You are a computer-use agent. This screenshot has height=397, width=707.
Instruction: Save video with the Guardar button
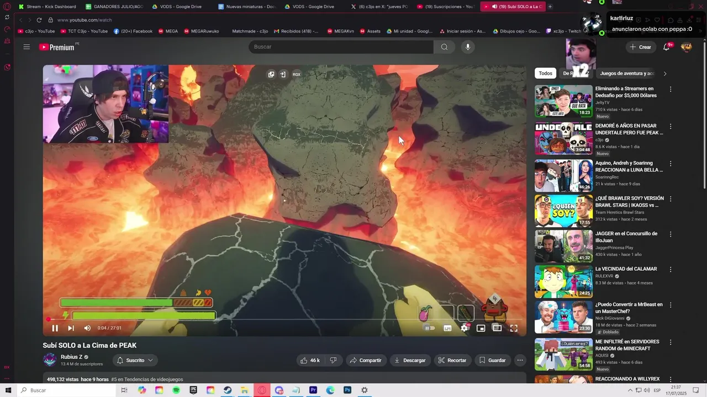493,360
